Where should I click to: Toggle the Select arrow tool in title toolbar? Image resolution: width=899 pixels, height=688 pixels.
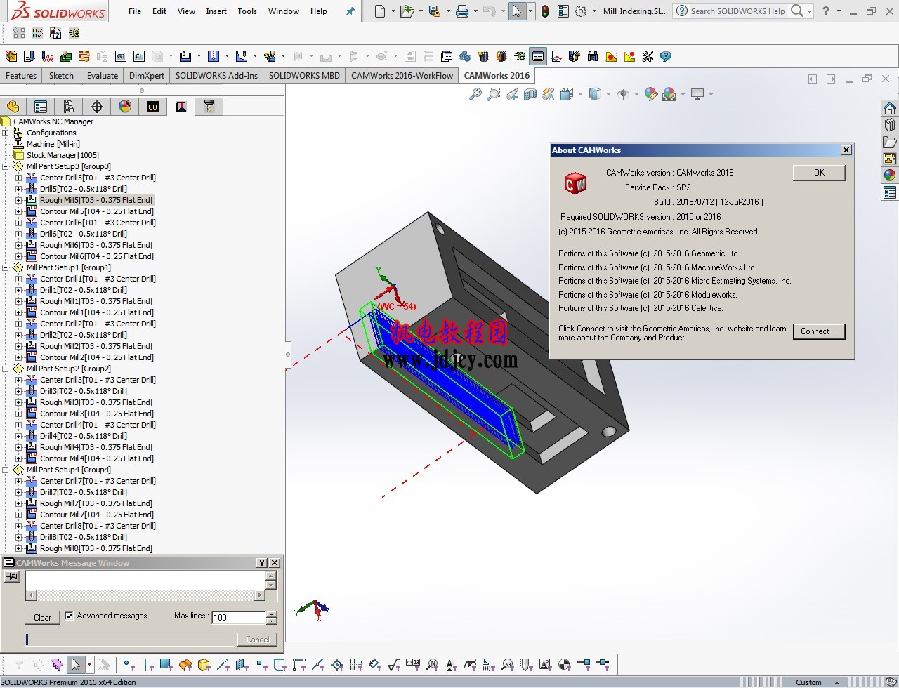[x=517, y=11]
